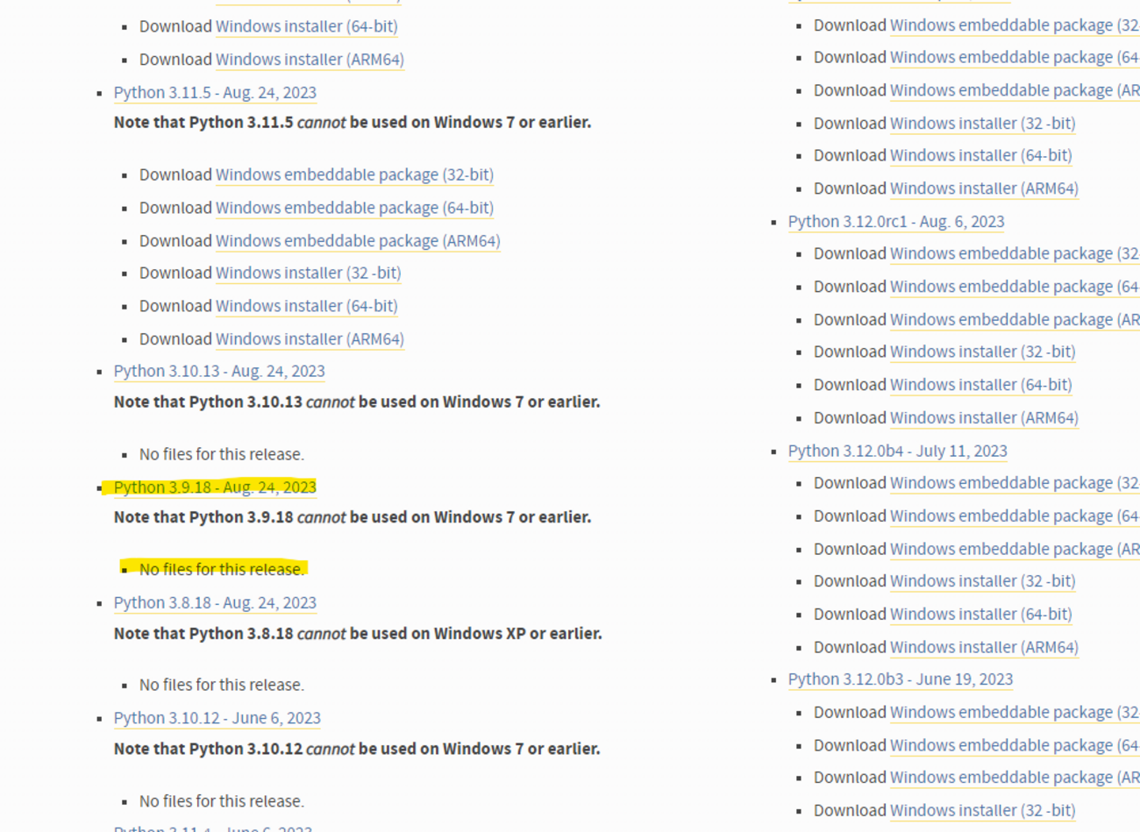1140x832 pixels.
Task: Download Python 3.12.0b4 Windows installer (64-bit)
Action: pos(981,615)
